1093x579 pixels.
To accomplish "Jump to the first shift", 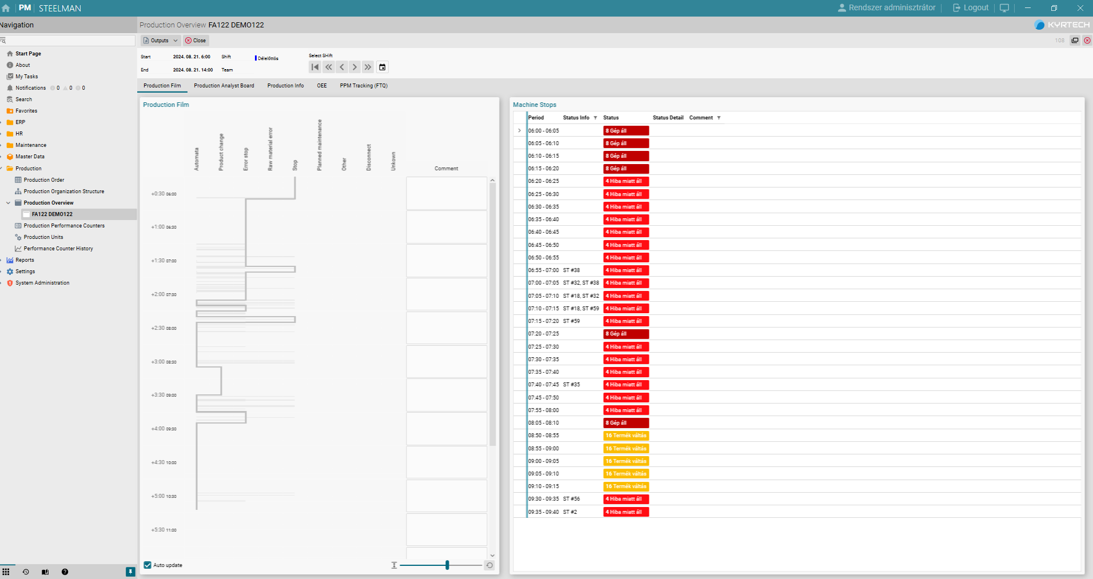I will coord(315,67).
